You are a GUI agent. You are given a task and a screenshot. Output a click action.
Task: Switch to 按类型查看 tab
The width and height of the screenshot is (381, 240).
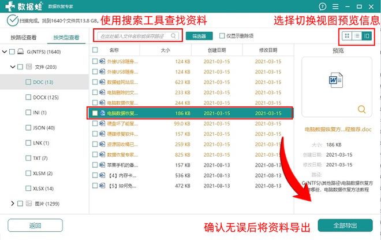[x=66, y=37]
